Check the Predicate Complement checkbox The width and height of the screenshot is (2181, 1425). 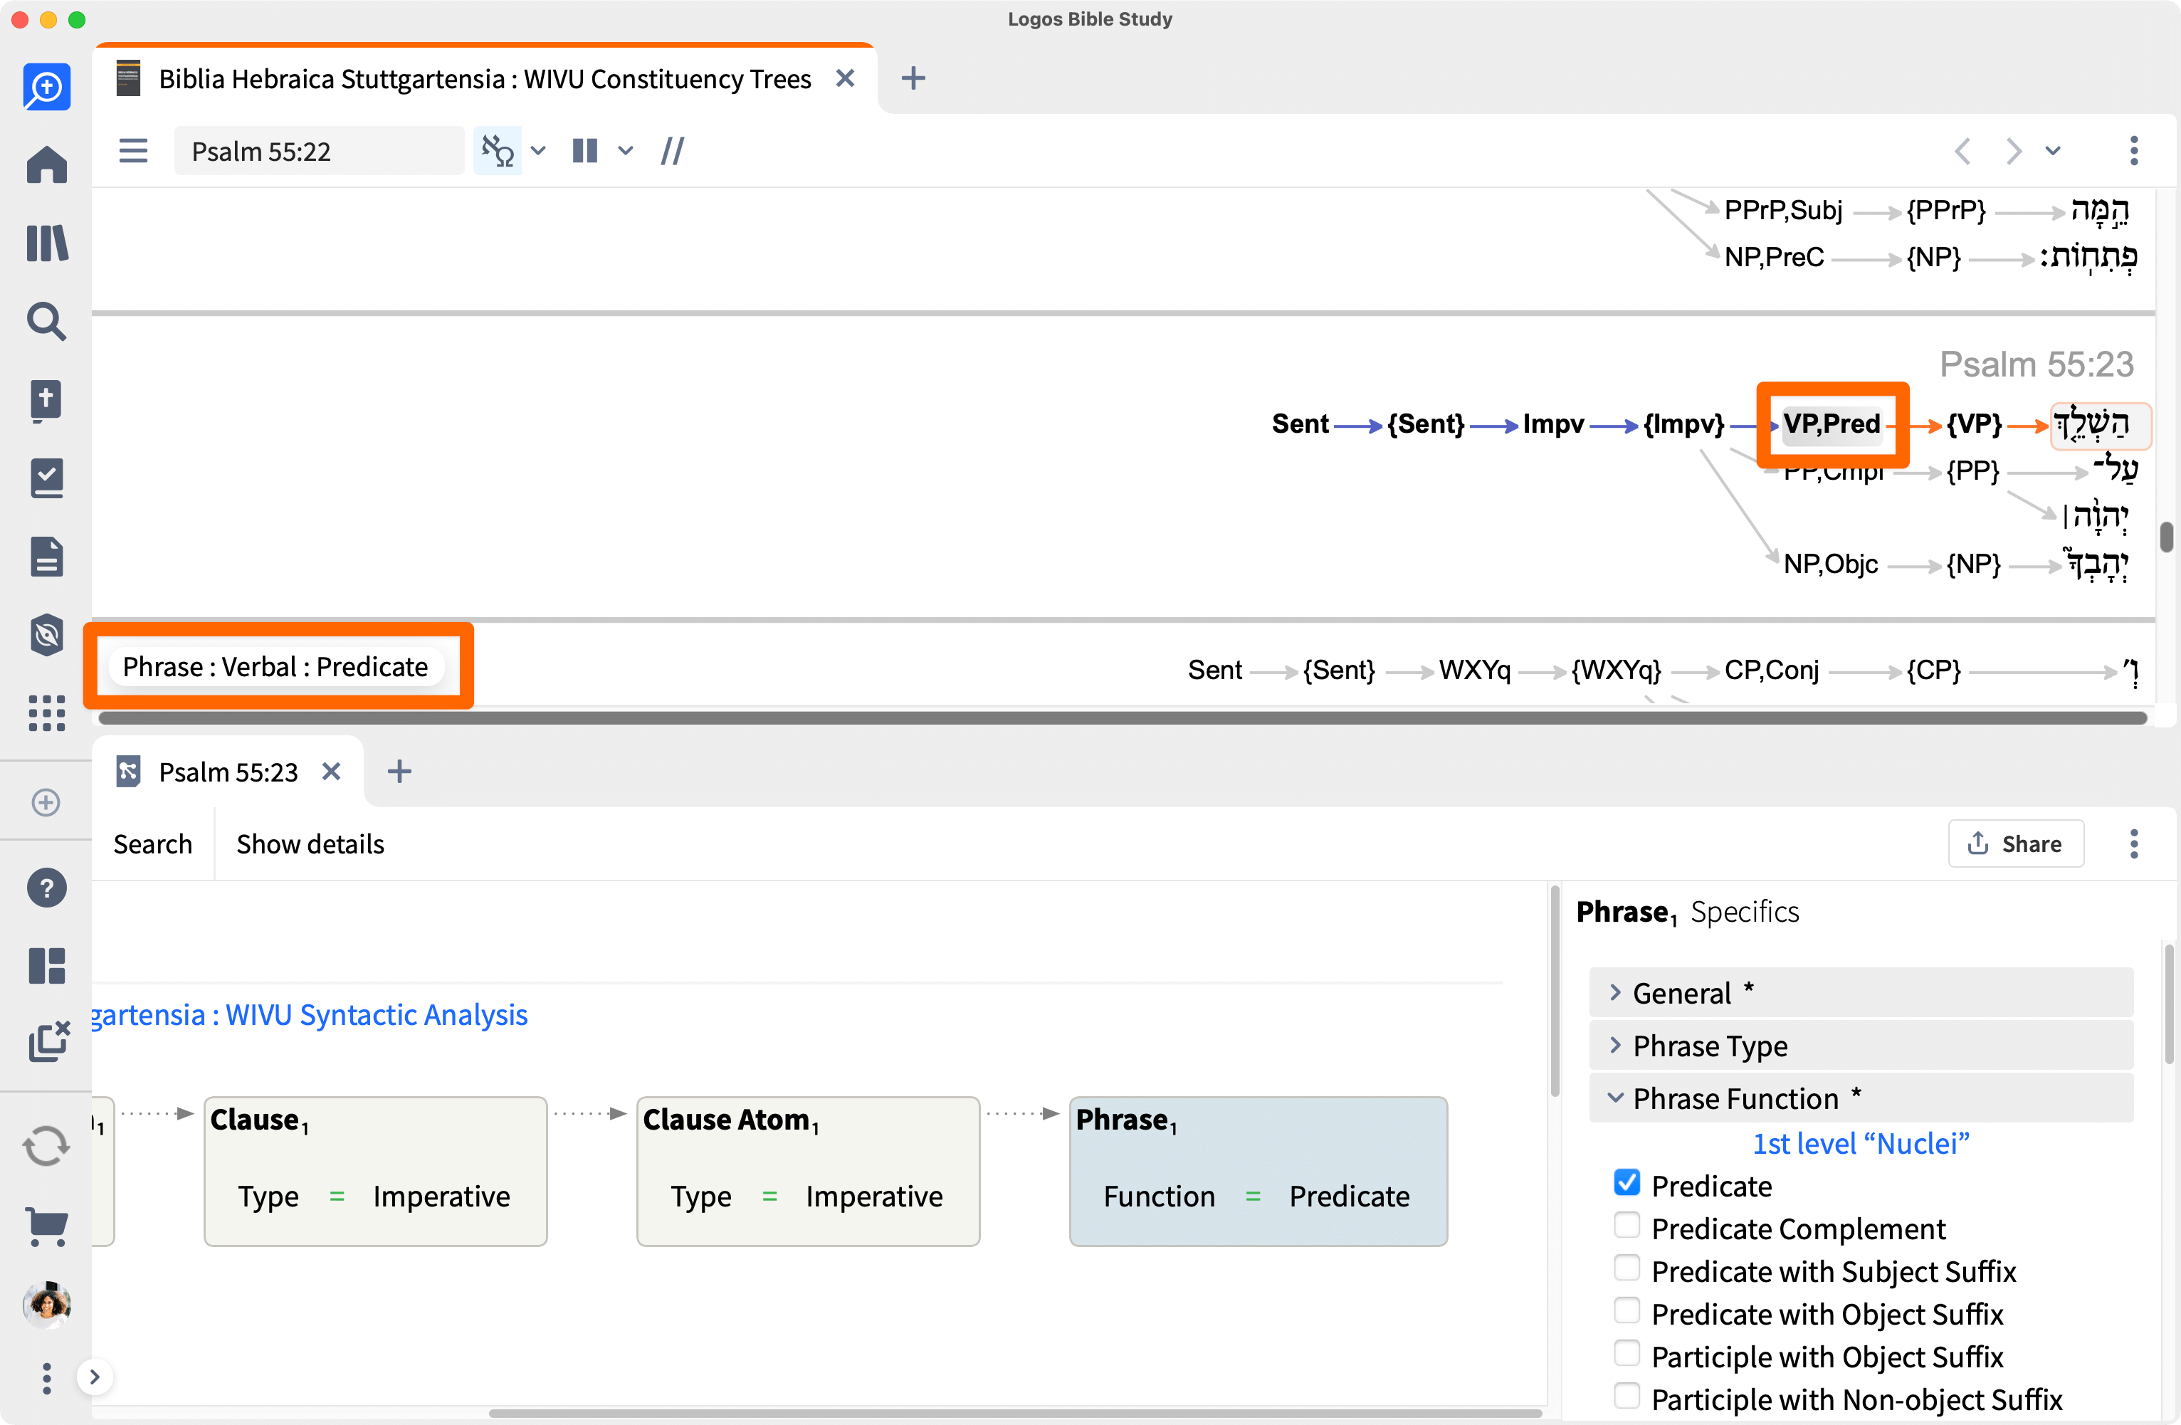1627,1226
